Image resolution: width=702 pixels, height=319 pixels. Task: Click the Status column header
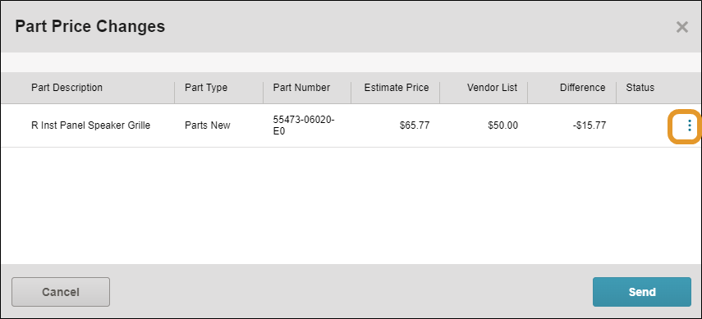coord(640,88)
